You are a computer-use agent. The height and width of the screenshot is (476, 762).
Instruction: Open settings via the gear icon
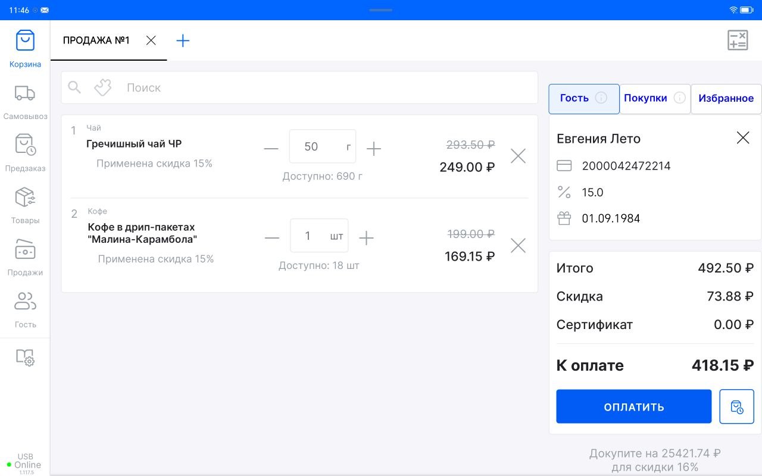[25, 358]
